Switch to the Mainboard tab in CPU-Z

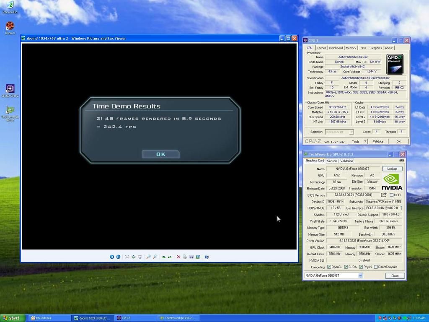pos(336,48)
